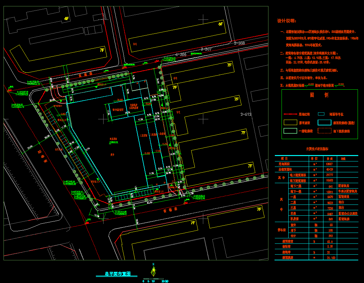The height and width of the screenshot is (283, 364).
Task: Pick the red dashed site boundary legend line
Action: click(290, 114)
